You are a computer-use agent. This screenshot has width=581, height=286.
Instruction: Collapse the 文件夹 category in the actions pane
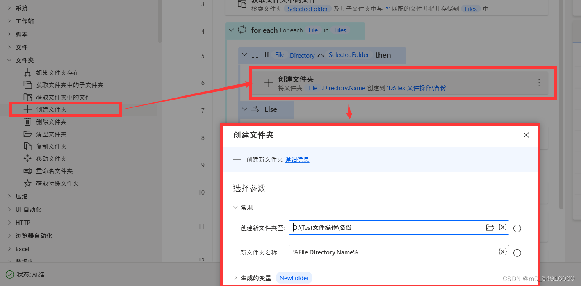9,60
